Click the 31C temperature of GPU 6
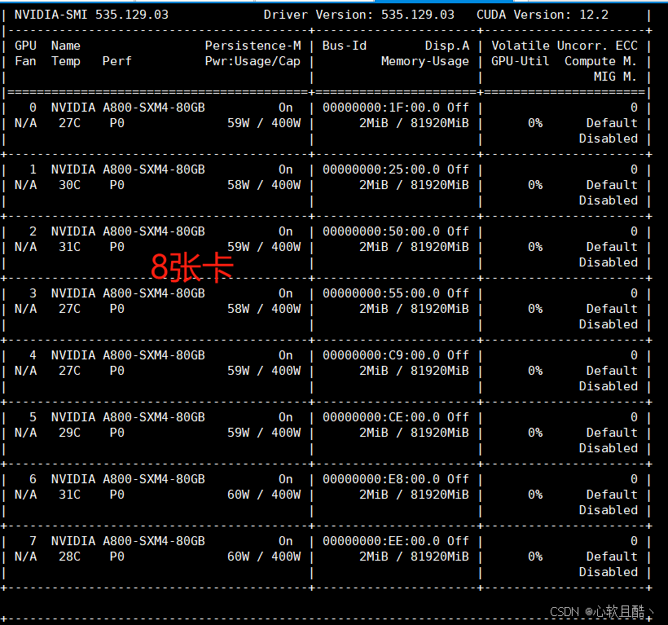The width and height of the screenshot is (668, 625). pos(69,495)
